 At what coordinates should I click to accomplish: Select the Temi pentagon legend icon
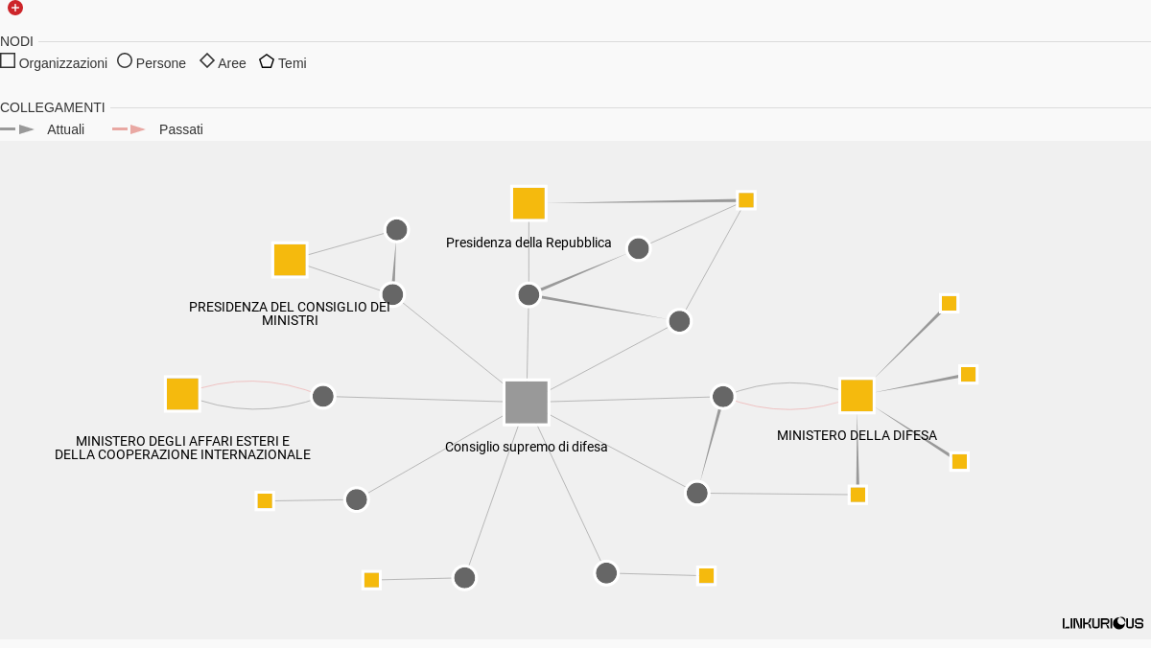pyautogui.click(x=267, y=60)
